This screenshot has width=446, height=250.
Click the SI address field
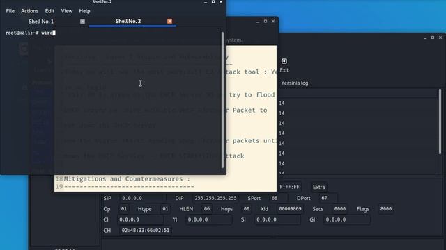277,219
